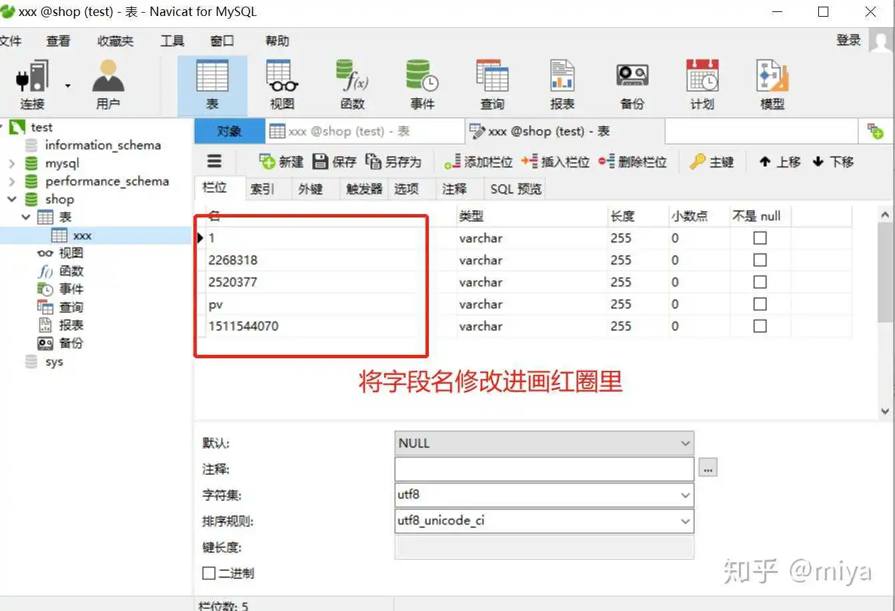Click the 备份 (Backup) toolbar icon
895x611 pixels.
pos(632,84)
